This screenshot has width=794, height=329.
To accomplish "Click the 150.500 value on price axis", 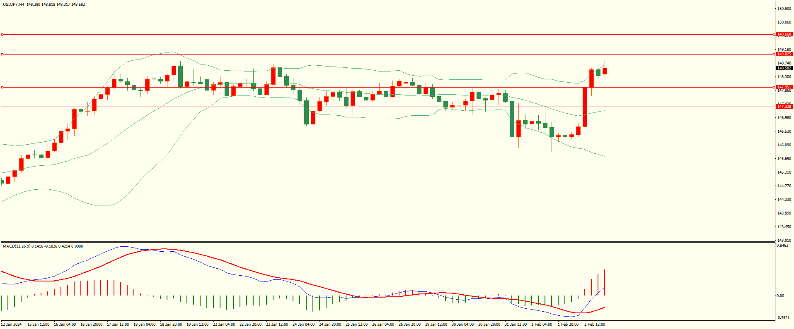I will pos(784,8).
